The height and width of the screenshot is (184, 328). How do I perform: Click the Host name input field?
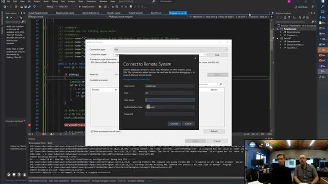[x=170, y=86]
